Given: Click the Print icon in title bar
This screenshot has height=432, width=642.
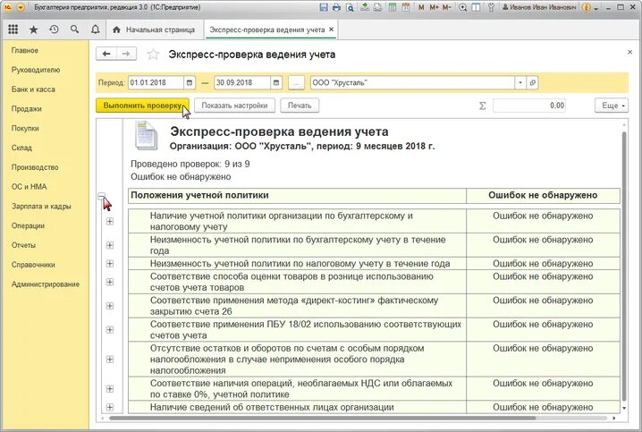Looking at the screenshot, I should click(336, 7).
